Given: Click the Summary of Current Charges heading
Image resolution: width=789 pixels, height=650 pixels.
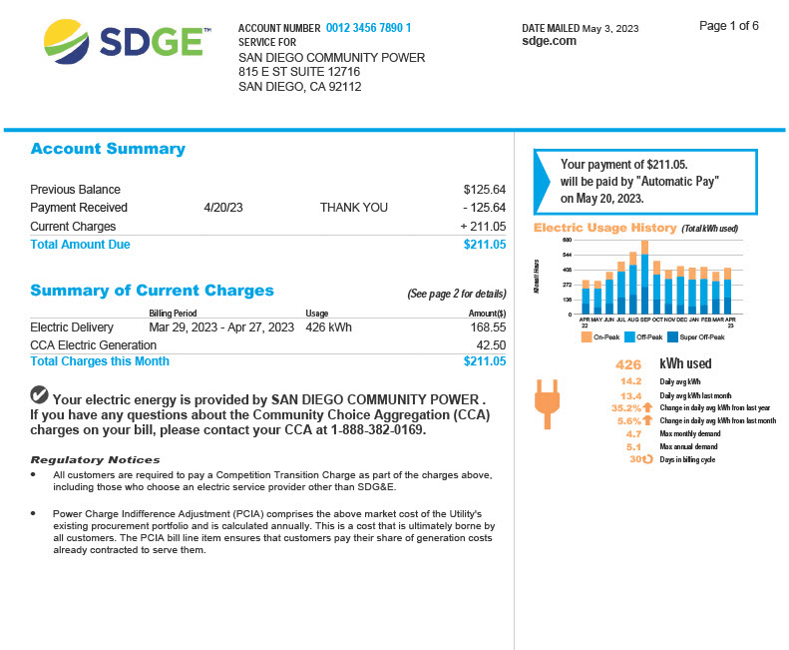Looking at the screenshot, I should coord(152,291).
